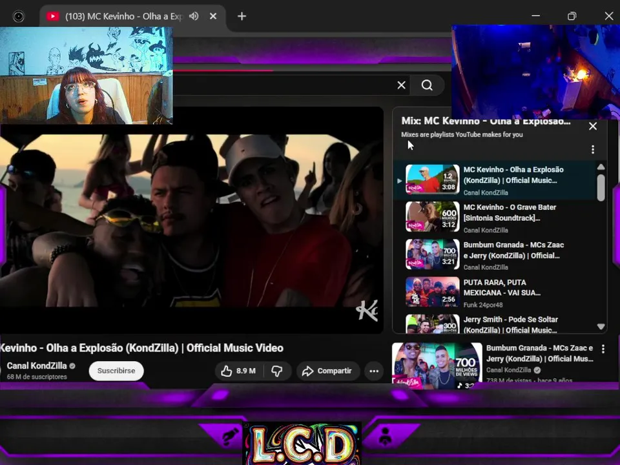Click the red page loading progress bar
The image size is (620, 465).
223,71
